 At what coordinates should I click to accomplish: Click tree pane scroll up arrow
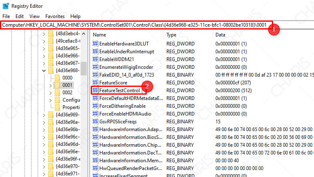click(x=84, y=34)
